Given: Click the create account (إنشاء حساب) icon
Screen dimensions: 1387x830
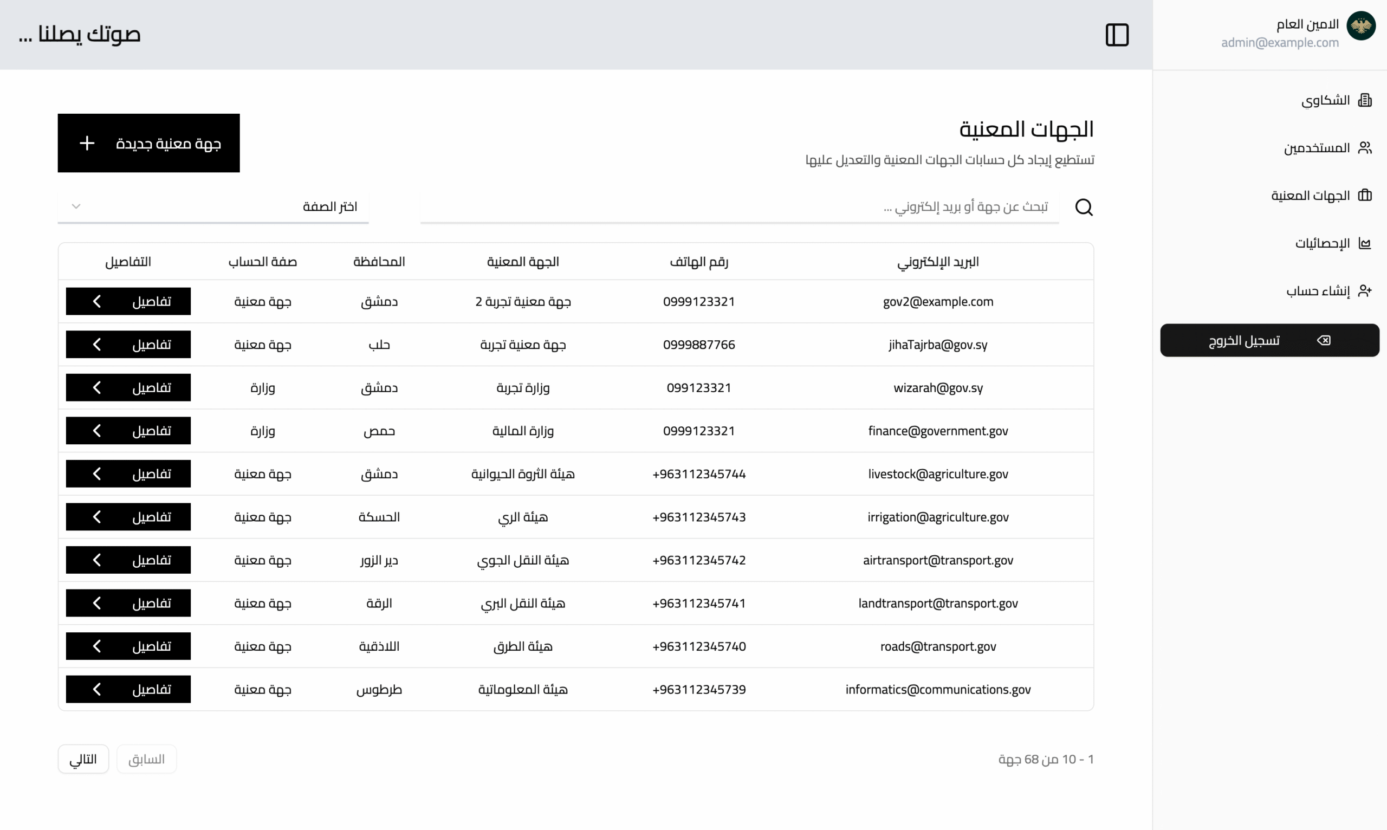Looking at the screenshot, I should click(x=1365, y=291).
